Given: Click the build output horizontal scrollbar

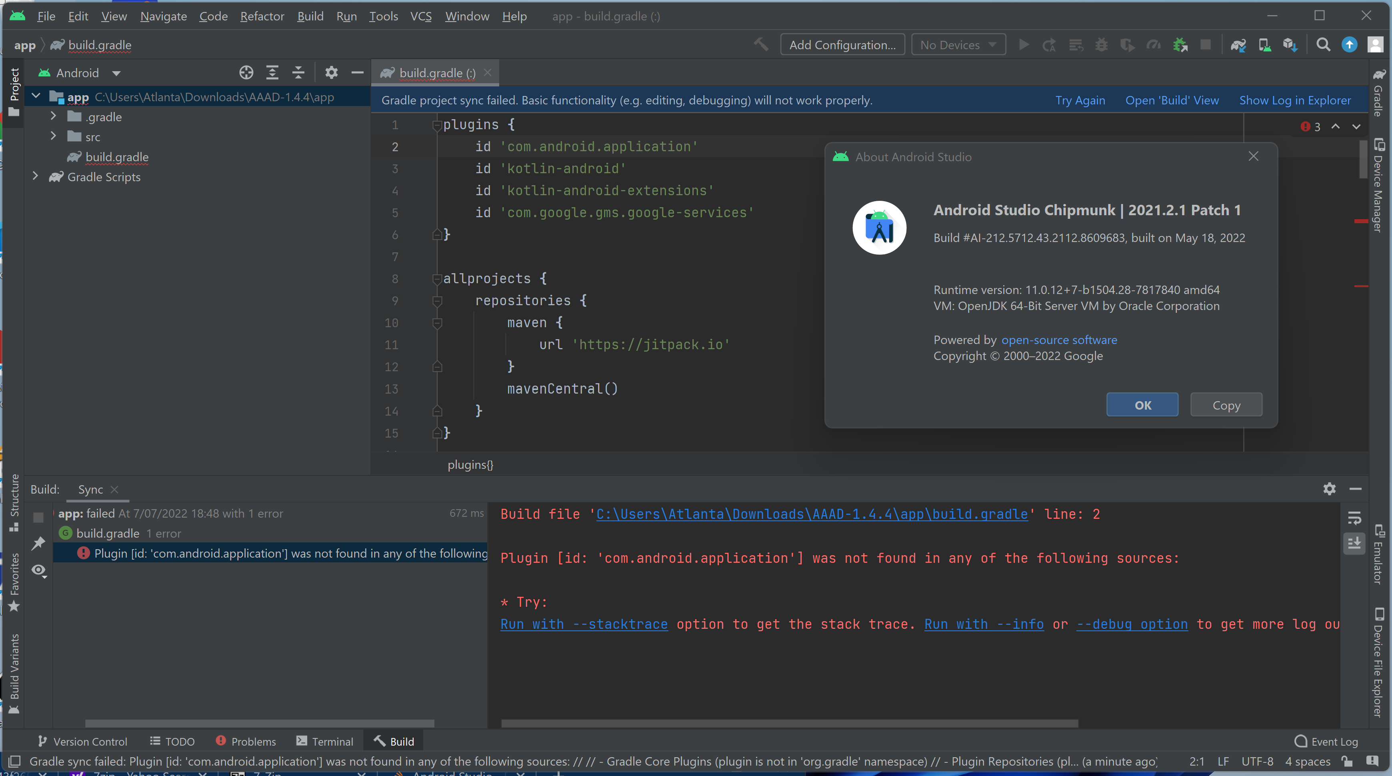Looking at the screenshot, I should tap(789, 723).
